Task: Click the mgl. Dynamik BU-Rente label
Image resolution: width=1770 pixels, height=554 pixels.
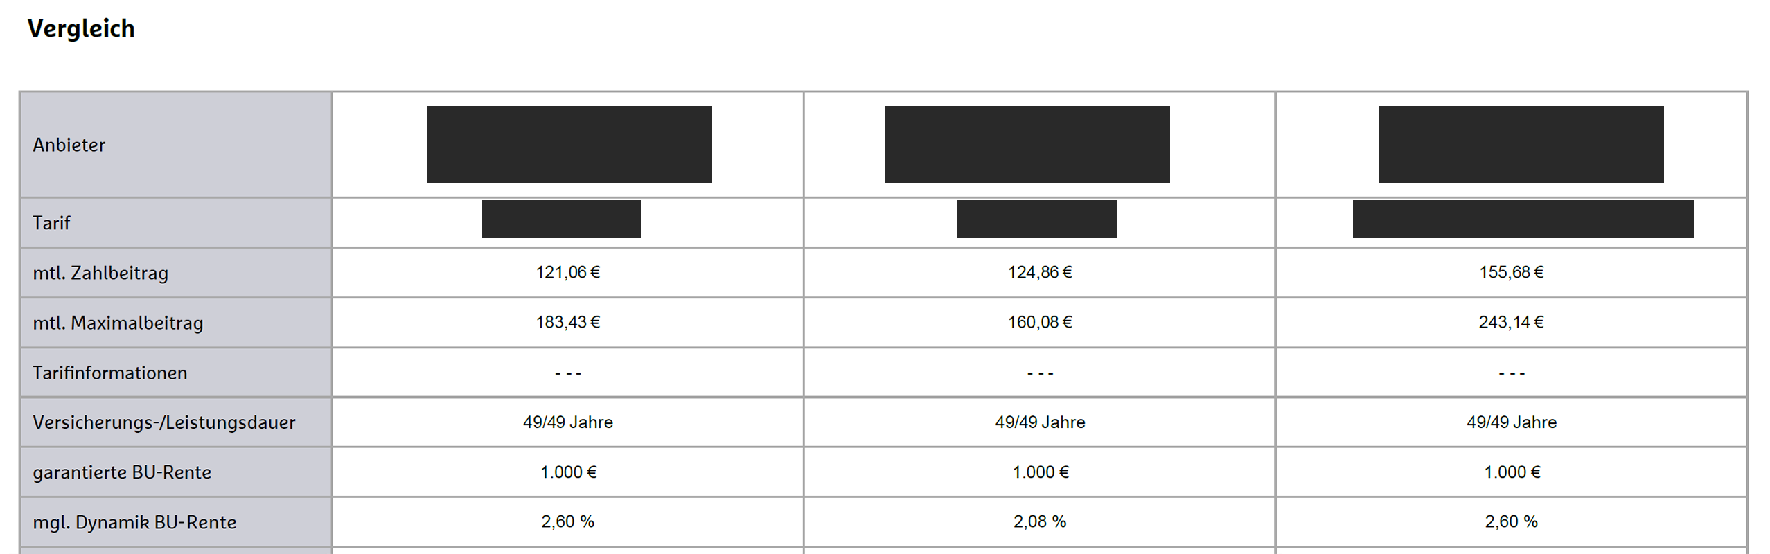Action: pos(134,522)
